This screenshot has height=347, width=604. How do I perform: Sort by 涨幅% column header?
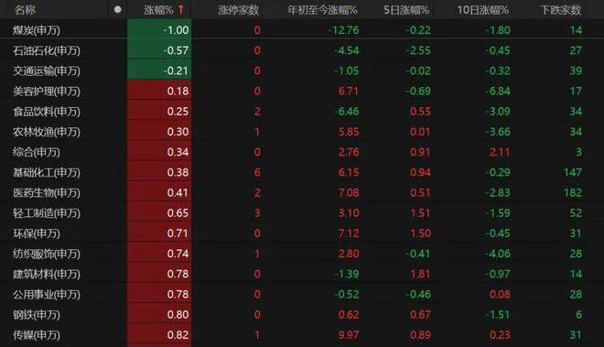click(158, 10)
